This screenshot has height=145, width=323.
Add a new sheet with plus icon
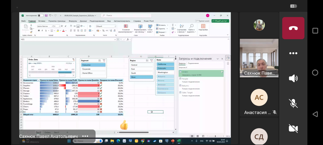click(x=67, y=132)
